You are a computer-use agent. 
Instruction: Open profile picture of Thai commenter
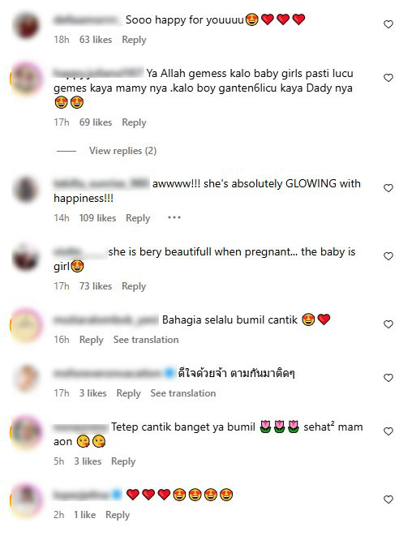click(x=27, y=378)
